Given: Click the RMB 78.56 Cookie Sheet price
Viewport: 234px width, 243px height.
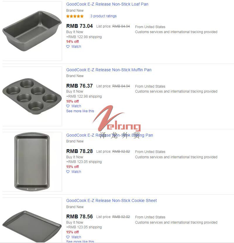Looking at the screenshot, I should [80, 217].
